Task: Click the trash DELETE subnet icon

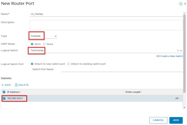Action: 16,85
